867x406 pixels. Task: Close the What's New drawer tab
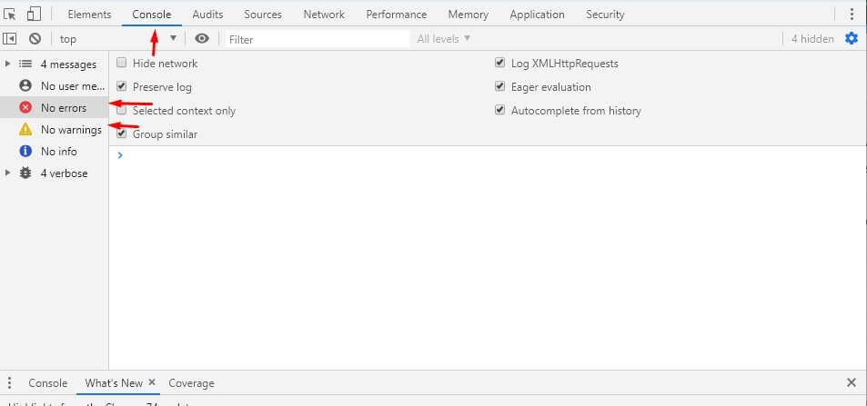tap(152, 383)
